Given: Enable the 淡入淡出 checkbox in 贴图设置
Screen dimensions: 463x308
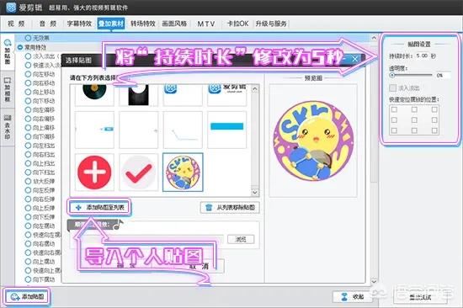Looking at the screenshot, I should point(392,88).
